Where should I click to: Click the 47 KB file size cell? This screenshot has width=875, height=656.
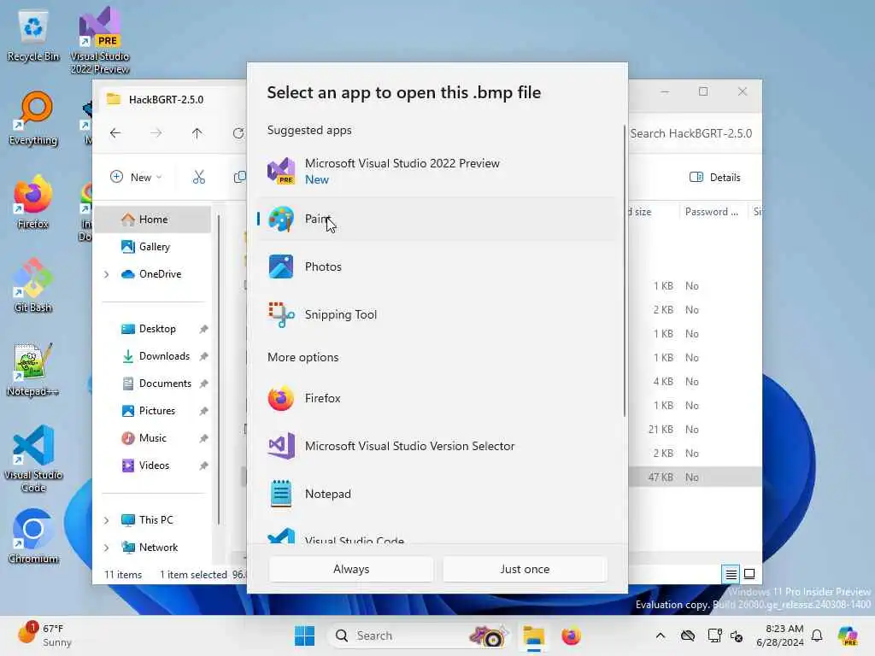[661, 477]
